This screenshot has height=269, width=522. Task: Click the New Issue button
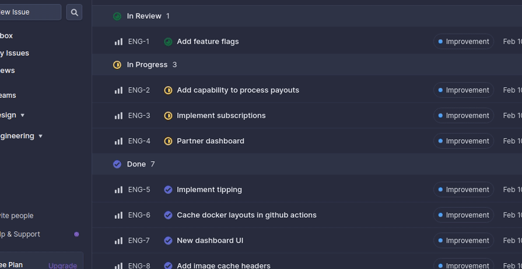pyautogui.click(x=29, y=12)
